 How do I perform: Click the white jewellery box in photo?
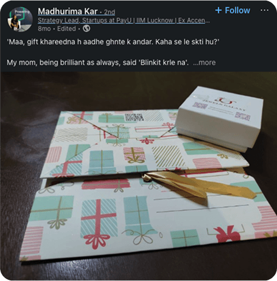[x=219, y=118]
